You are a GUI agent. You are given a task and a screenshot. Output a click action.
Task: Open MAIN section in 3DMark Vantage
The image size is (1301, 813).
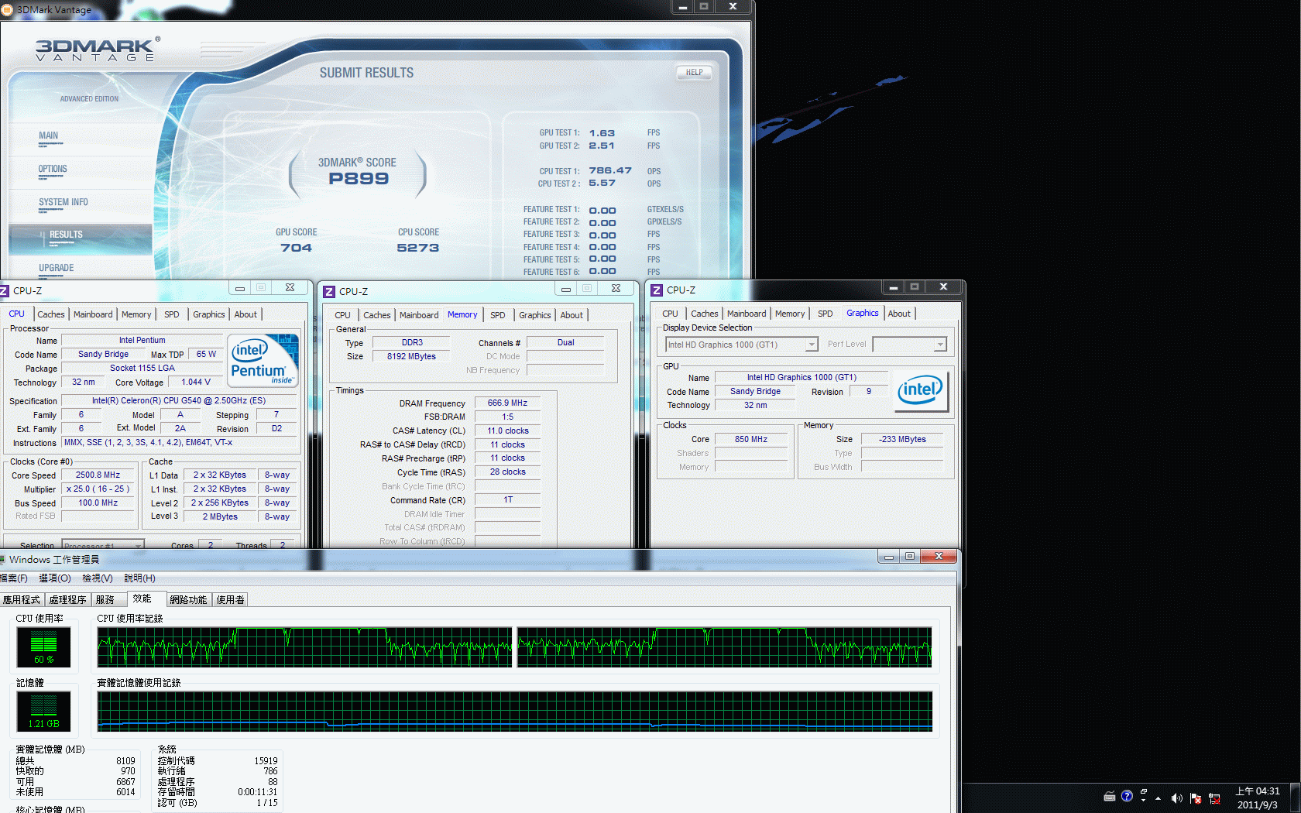click(48, 135)
